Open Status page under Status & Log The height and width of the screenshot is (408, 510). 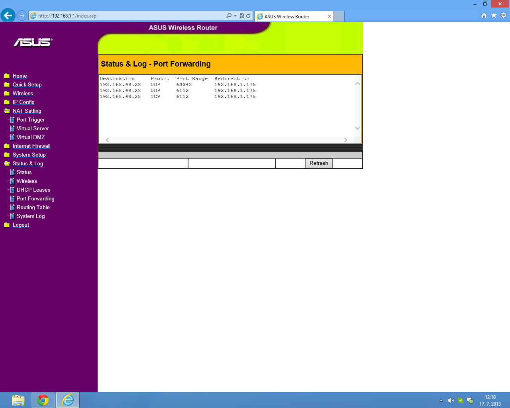pos(24,172)
